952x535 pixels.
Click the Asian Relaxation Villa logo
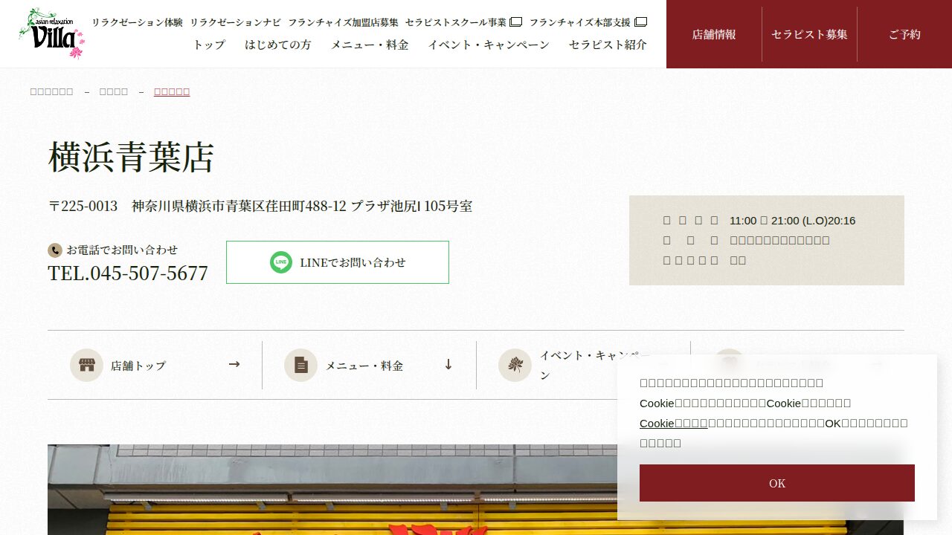[x=51, y=33]
